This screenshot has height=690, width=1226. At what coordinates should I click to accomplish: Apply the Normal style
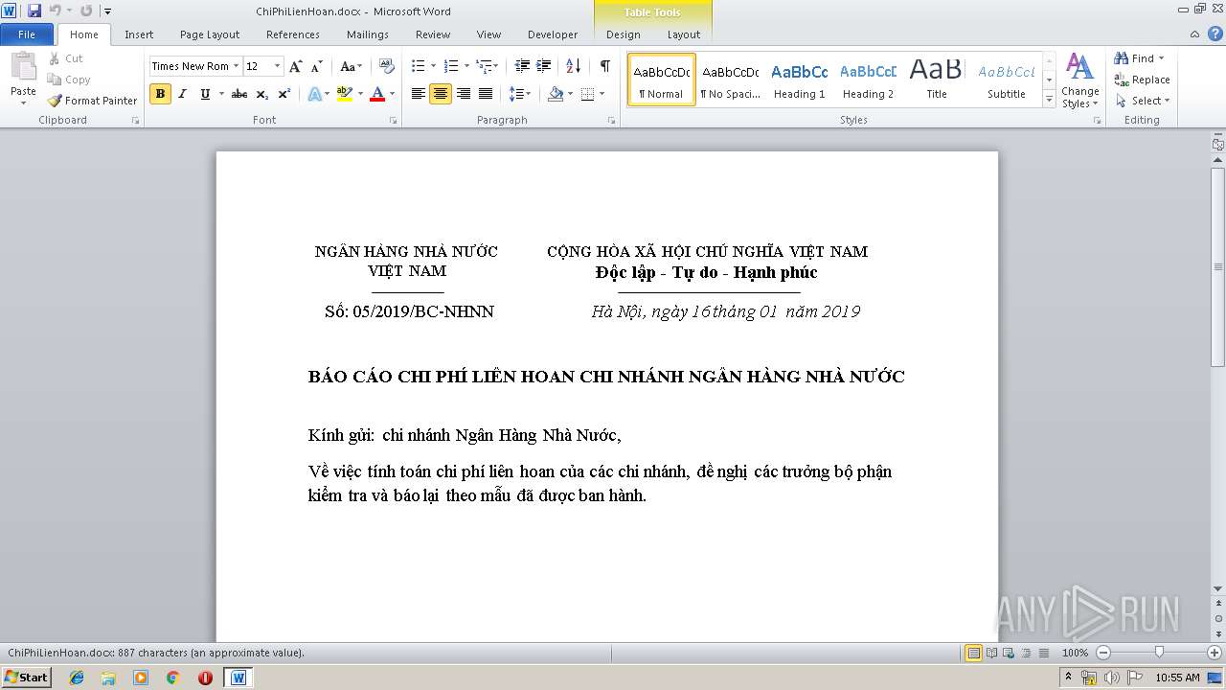coord(662,80)
